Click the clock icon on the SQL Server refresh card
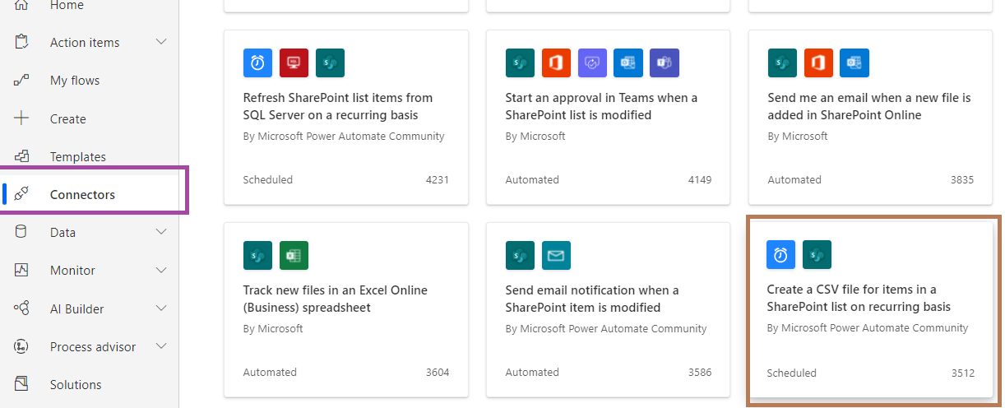Viewport: 1005px width, 408px height. click(257, 63)
